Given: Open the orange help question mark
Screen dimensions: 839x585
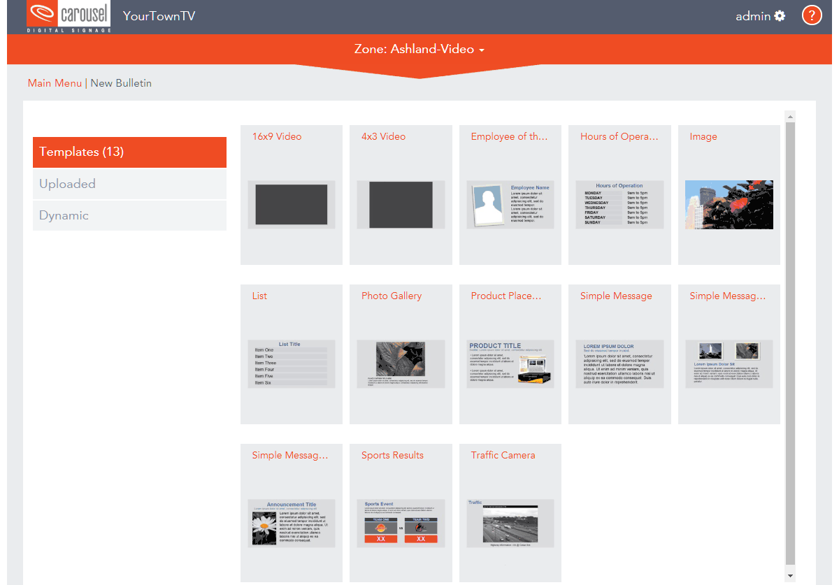Looking at the screenshot, I should point(811,15).
